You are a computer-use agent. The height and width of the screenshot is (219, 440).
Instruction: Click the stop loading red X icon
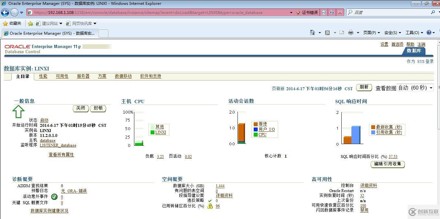tap(340, 12)
